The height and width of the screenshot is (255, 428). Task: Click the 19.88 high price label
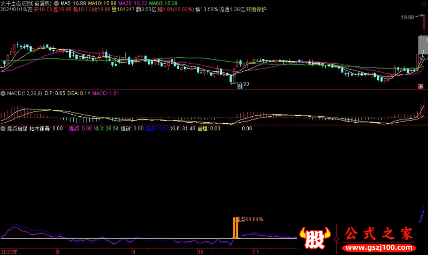[x=407, y=18]
